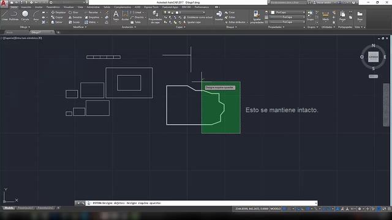Activate the Estirar (stretch) command
The image size is (392, 220).
(x=57, y=22)
